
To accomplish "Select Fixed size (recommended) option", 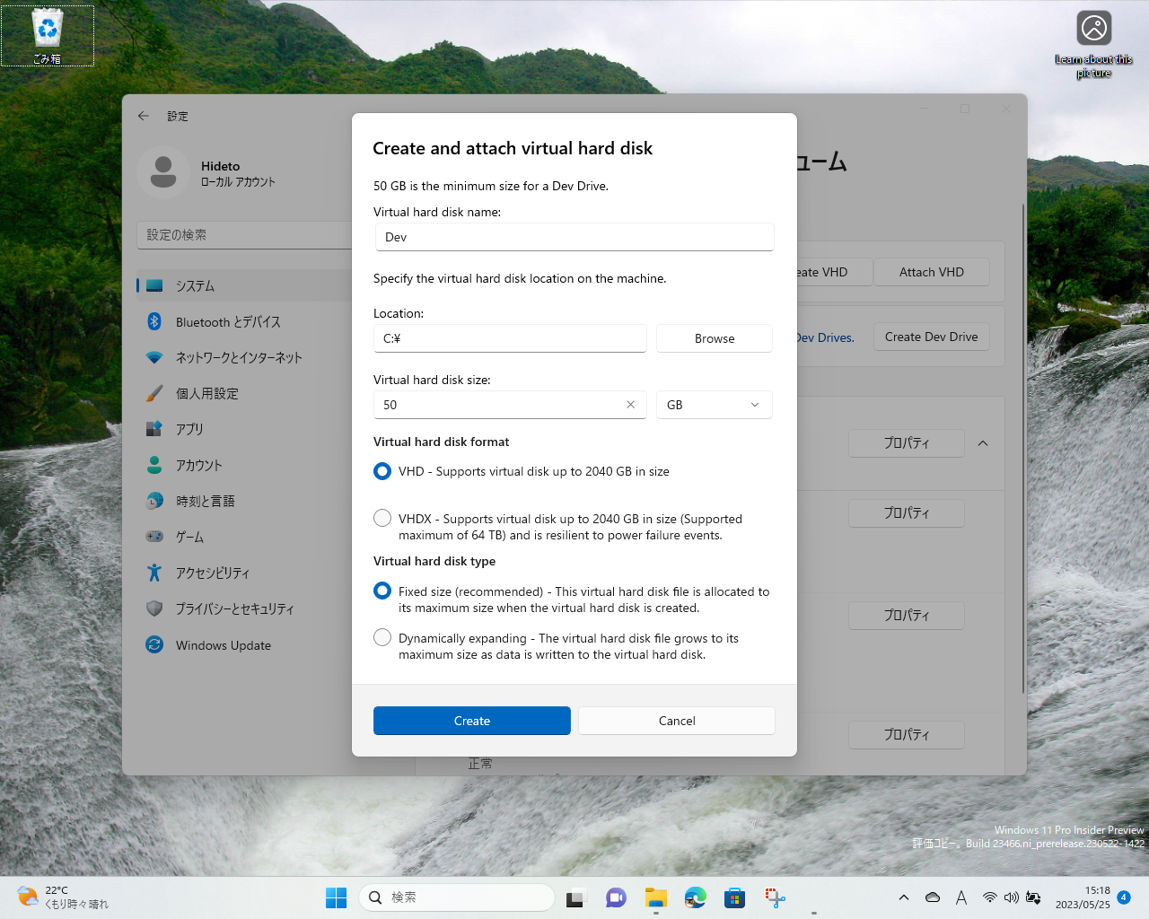I will 382,591.
